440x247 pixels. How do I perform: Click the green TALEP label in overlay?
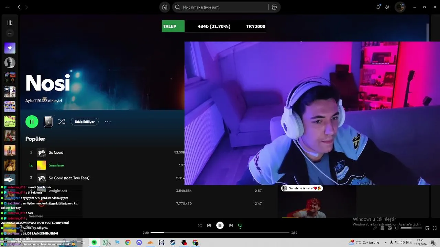pyautogui.click(x=173, y=26)
